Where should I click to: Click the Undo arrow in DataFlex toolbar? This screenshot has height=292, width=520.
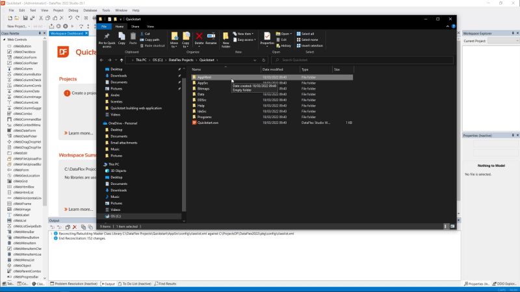[70, 18]
